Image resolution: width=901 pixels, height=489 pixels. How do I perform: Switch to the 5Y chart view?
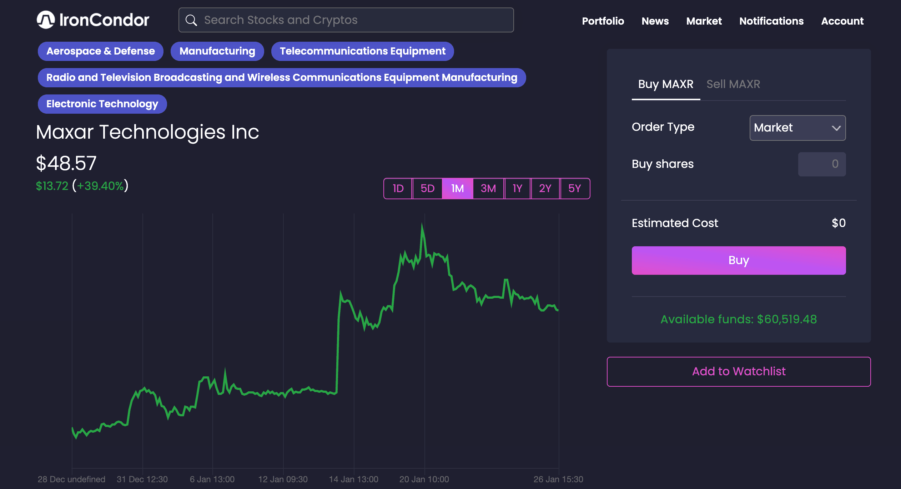574,189
